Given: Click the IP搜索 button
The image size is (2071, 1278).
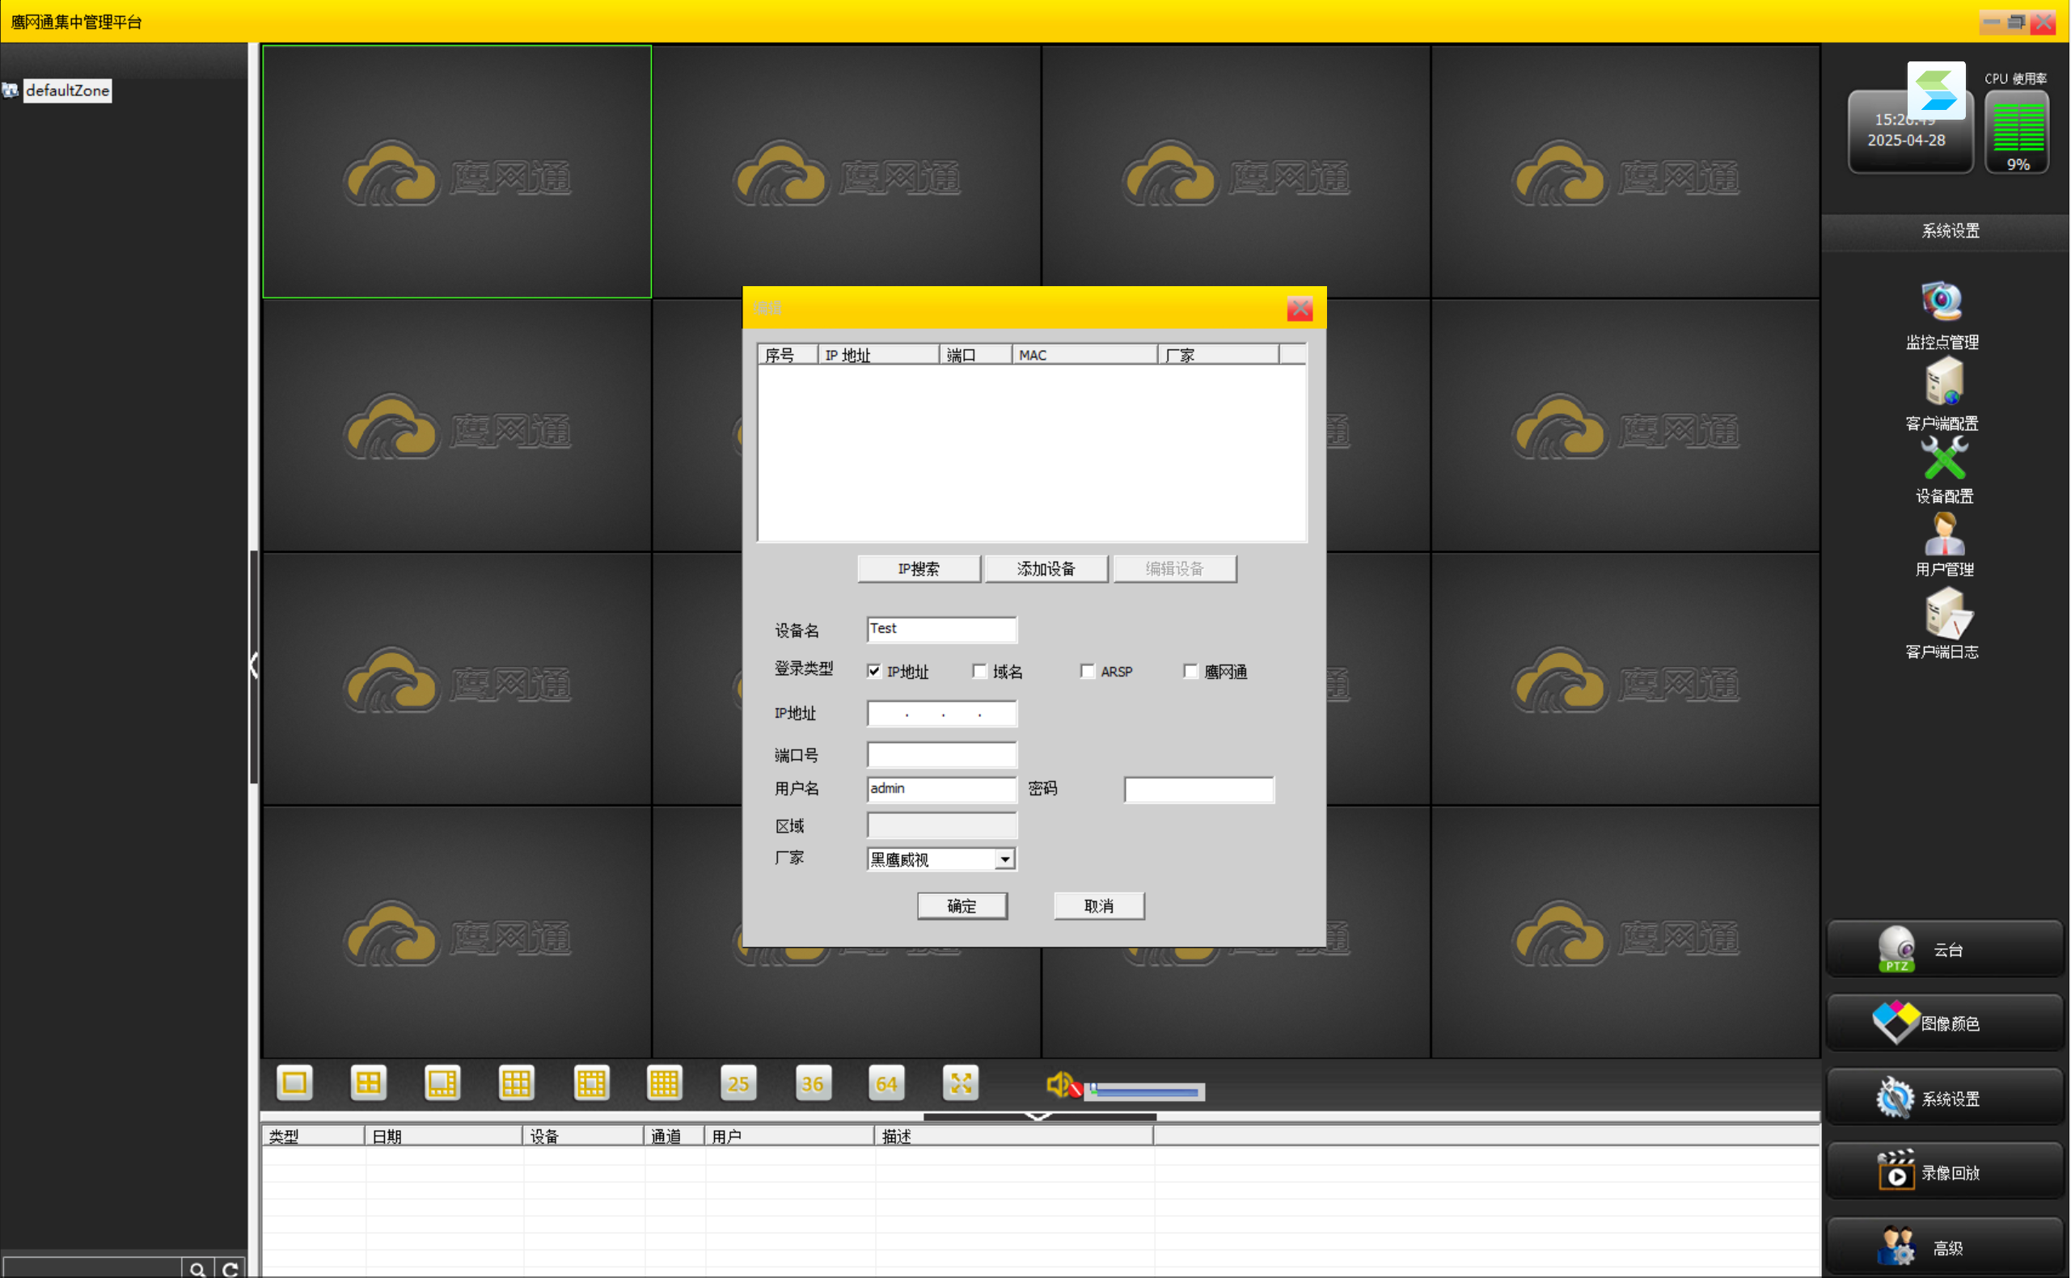Looking at the screenshot, I should tap(919, 569).
